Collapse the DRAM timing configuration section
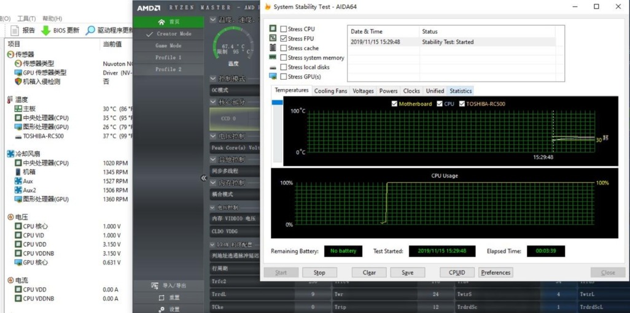630x313 pixels. (x=212, y=244)
